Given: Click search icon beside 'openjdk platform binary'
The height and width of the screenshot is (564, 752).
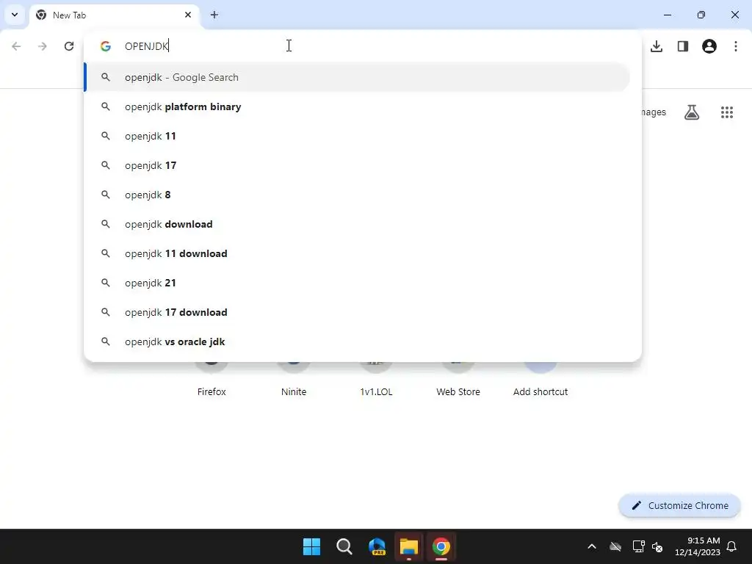Looking at the screenshot, I should [106, 106].
